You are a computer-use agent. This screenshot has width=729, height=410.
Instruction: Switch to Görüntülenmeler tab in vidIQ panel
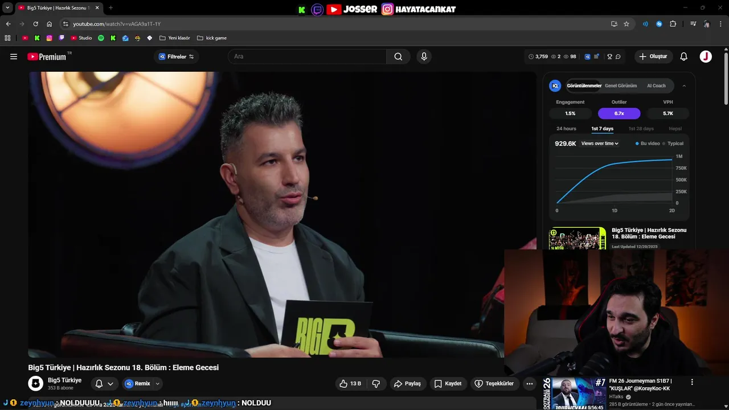pos(584,85)
